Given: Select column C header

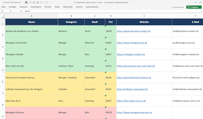Looking at the screenshot, I should [95, 16].
